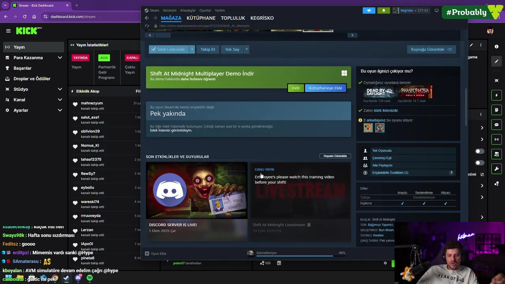This screenshot has width=505, height=284.
Task: Open the KEGRISKO profile tab
Action: (x=262, y=18)
